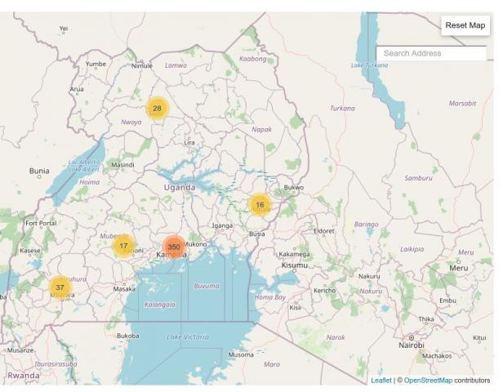Screen dimensions: 503x392
Task: Click the Uganda country label
Action: pyautogui.click(x=180, y=187)
